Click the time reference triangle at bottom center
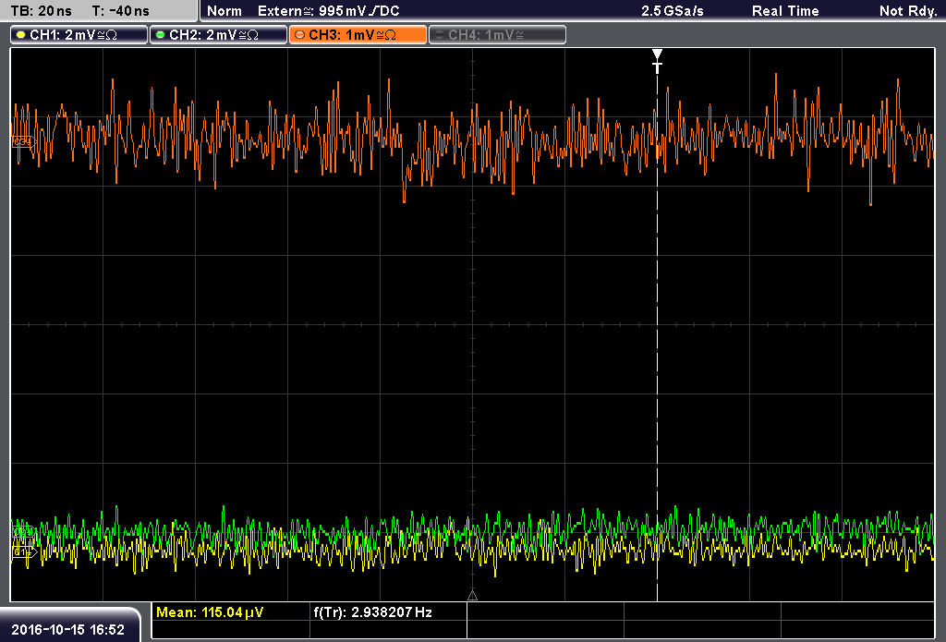This screenshot has height=642, width=946. pyautogui.click(x=472, y=596)
